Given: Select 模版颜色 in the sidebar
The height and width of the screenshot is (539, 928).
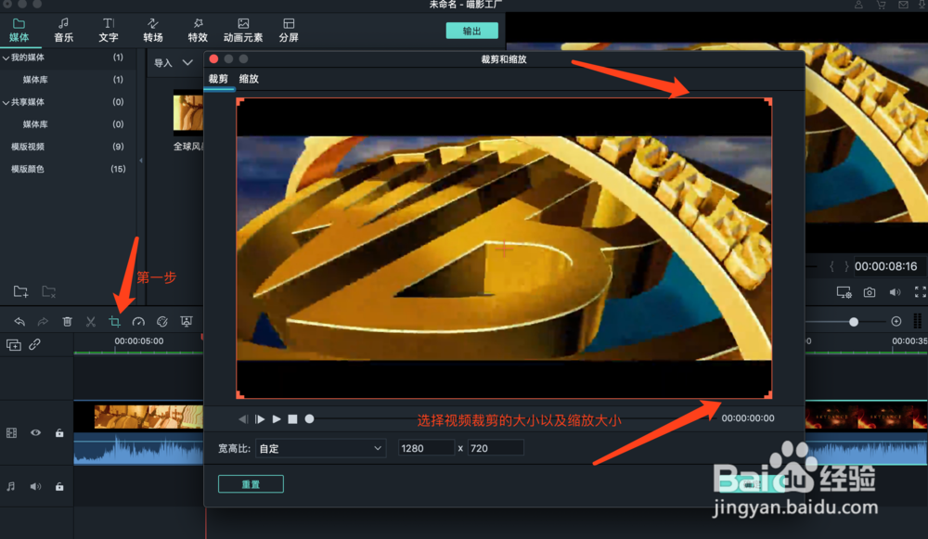Looking at the screenshot, I should [28, 169].
